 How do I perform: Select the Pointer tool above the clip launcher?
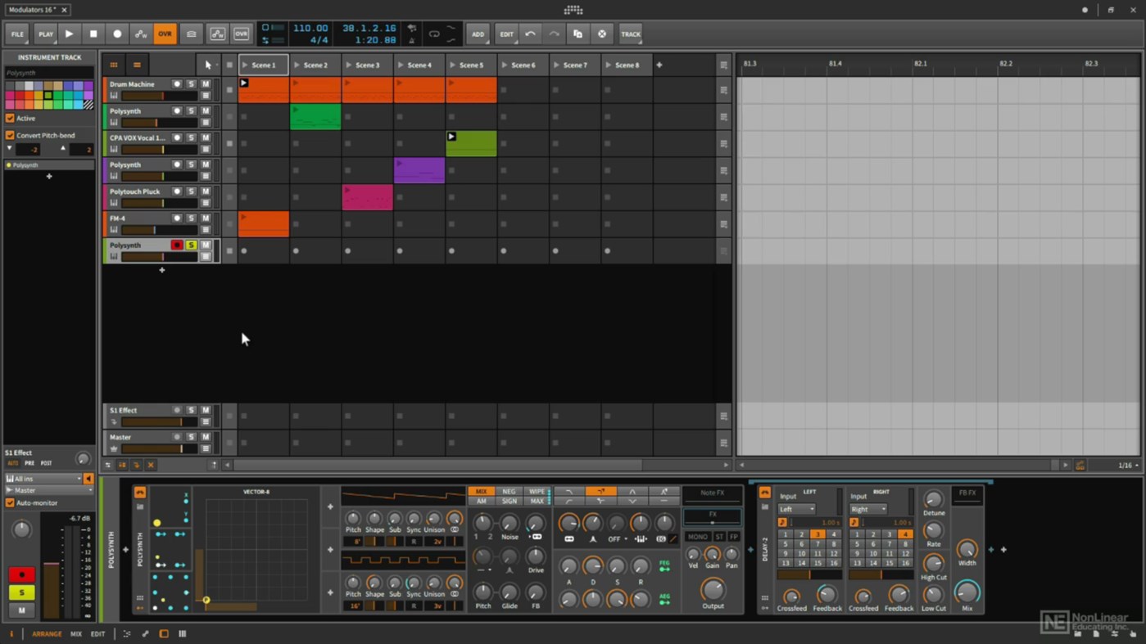point(207,64)
